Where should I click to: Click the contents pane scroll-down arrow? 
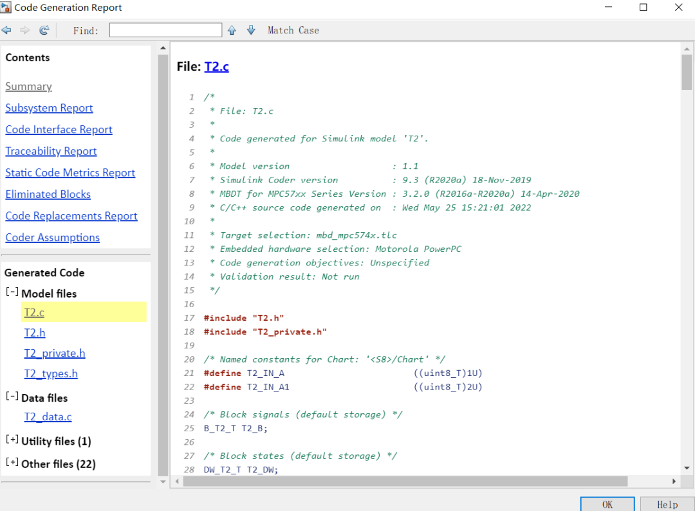(163, 482)
